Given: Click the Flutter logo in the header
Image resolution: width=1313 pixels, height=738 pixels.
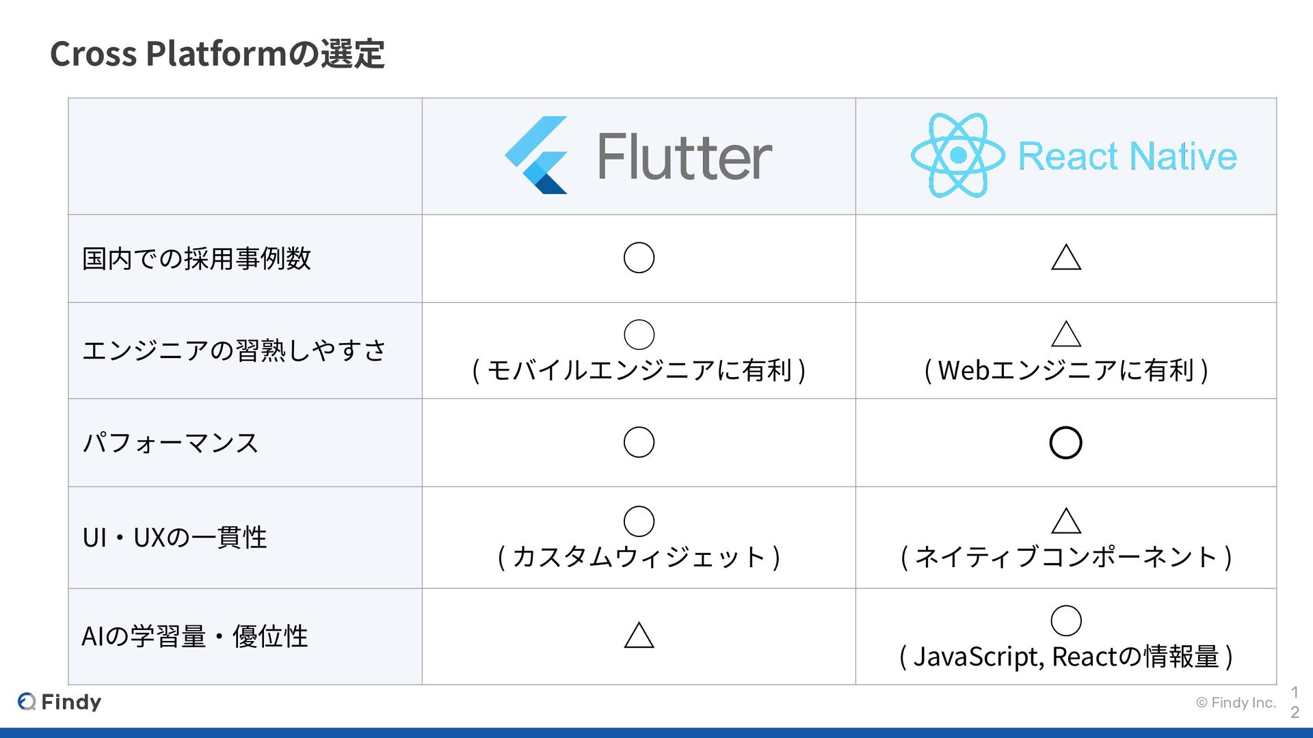Looking at the screenshot, I should [537, 155].
